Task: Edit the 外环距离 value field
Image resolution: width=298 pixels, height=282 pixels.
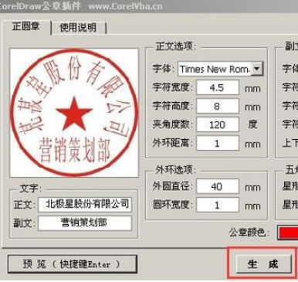Action: tap(218, 144)
